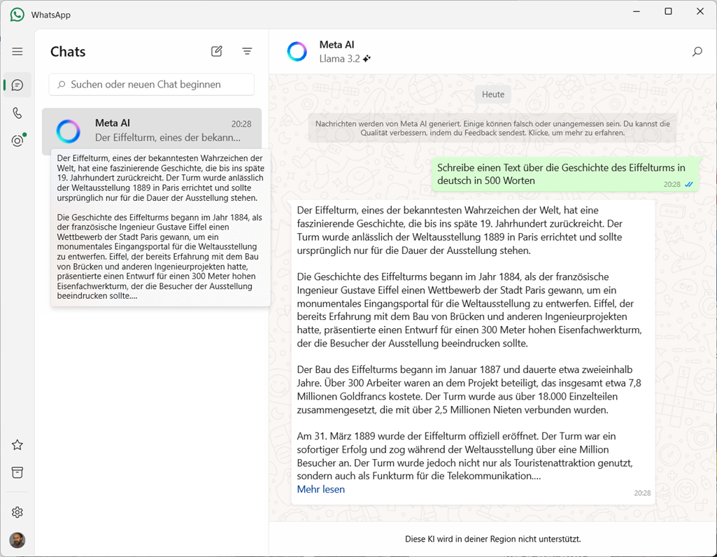Open Archived chats

[17, 473]
